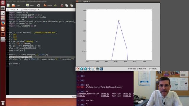
Task: Create a new document in gedit
Action: coord(9,5)
